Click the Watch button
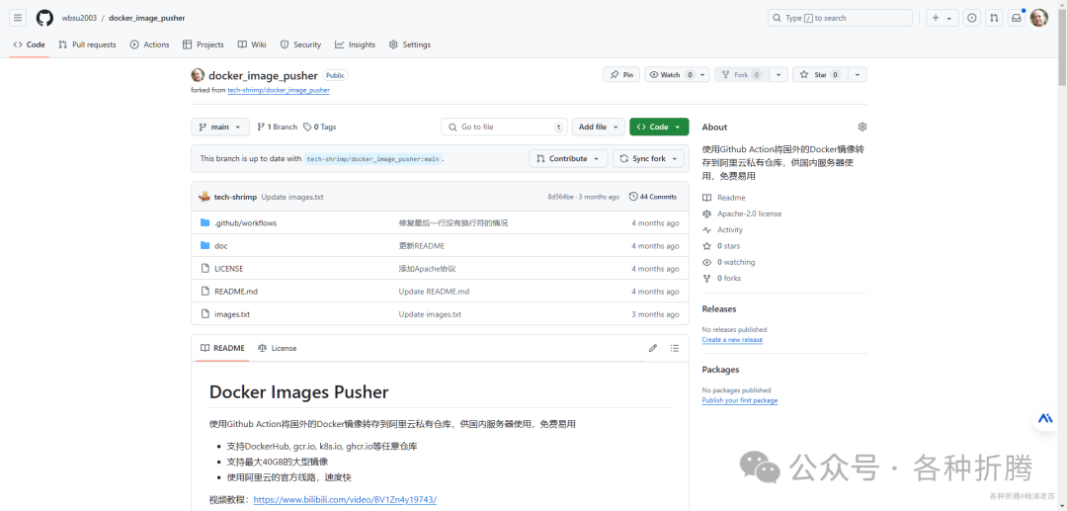Image resolution: width=1067 pixels, height=511 pixels. click(670, 75)
